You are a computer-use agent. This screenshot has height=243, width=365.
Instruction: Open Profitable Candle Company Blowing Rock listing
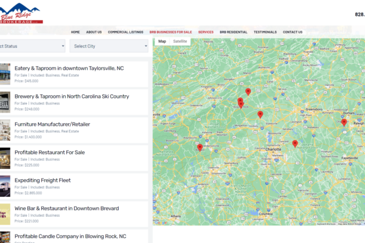point(71,236)
